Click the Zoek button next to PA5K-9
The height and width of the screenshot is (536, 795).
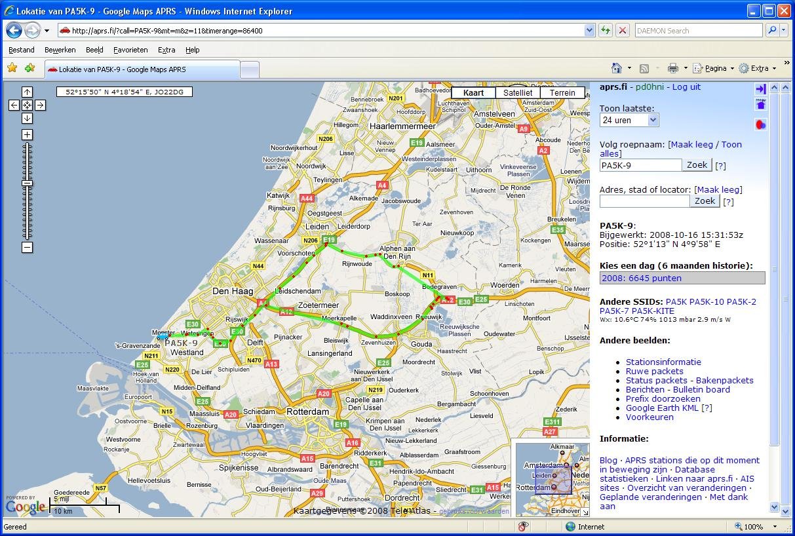point(697,165)
